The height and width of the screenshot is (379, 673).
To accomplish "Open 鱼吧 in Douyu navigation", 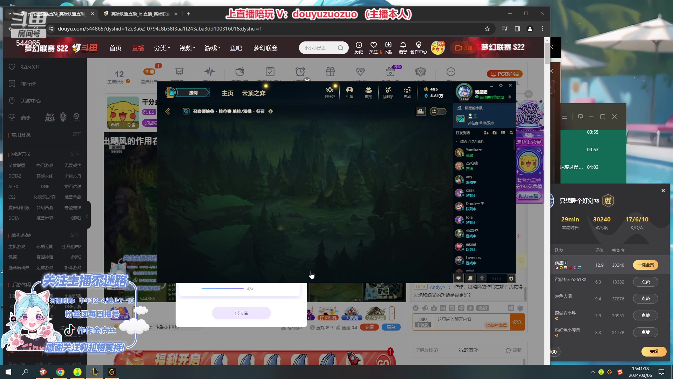I will [236, 48].
